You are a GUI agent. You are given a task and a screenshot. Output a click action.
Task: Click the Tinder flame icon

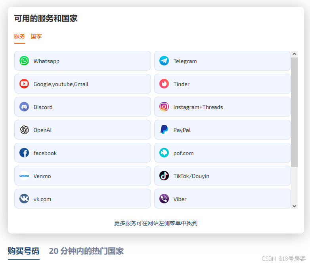[x=164, y=84]
